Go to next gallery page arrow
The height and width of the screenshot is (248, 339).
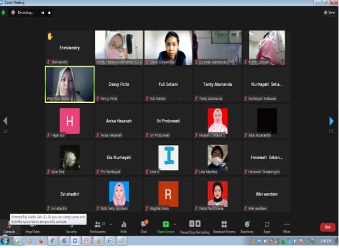pos(331,121)
